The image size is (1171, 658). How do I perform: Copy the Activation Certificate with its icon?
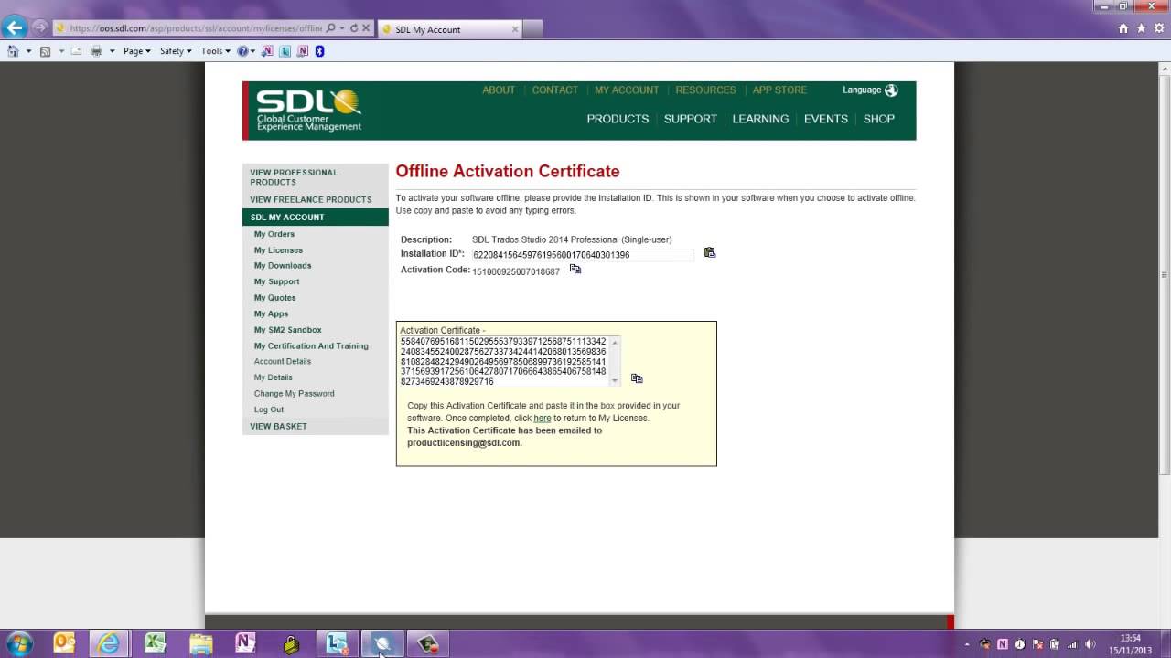637,377
